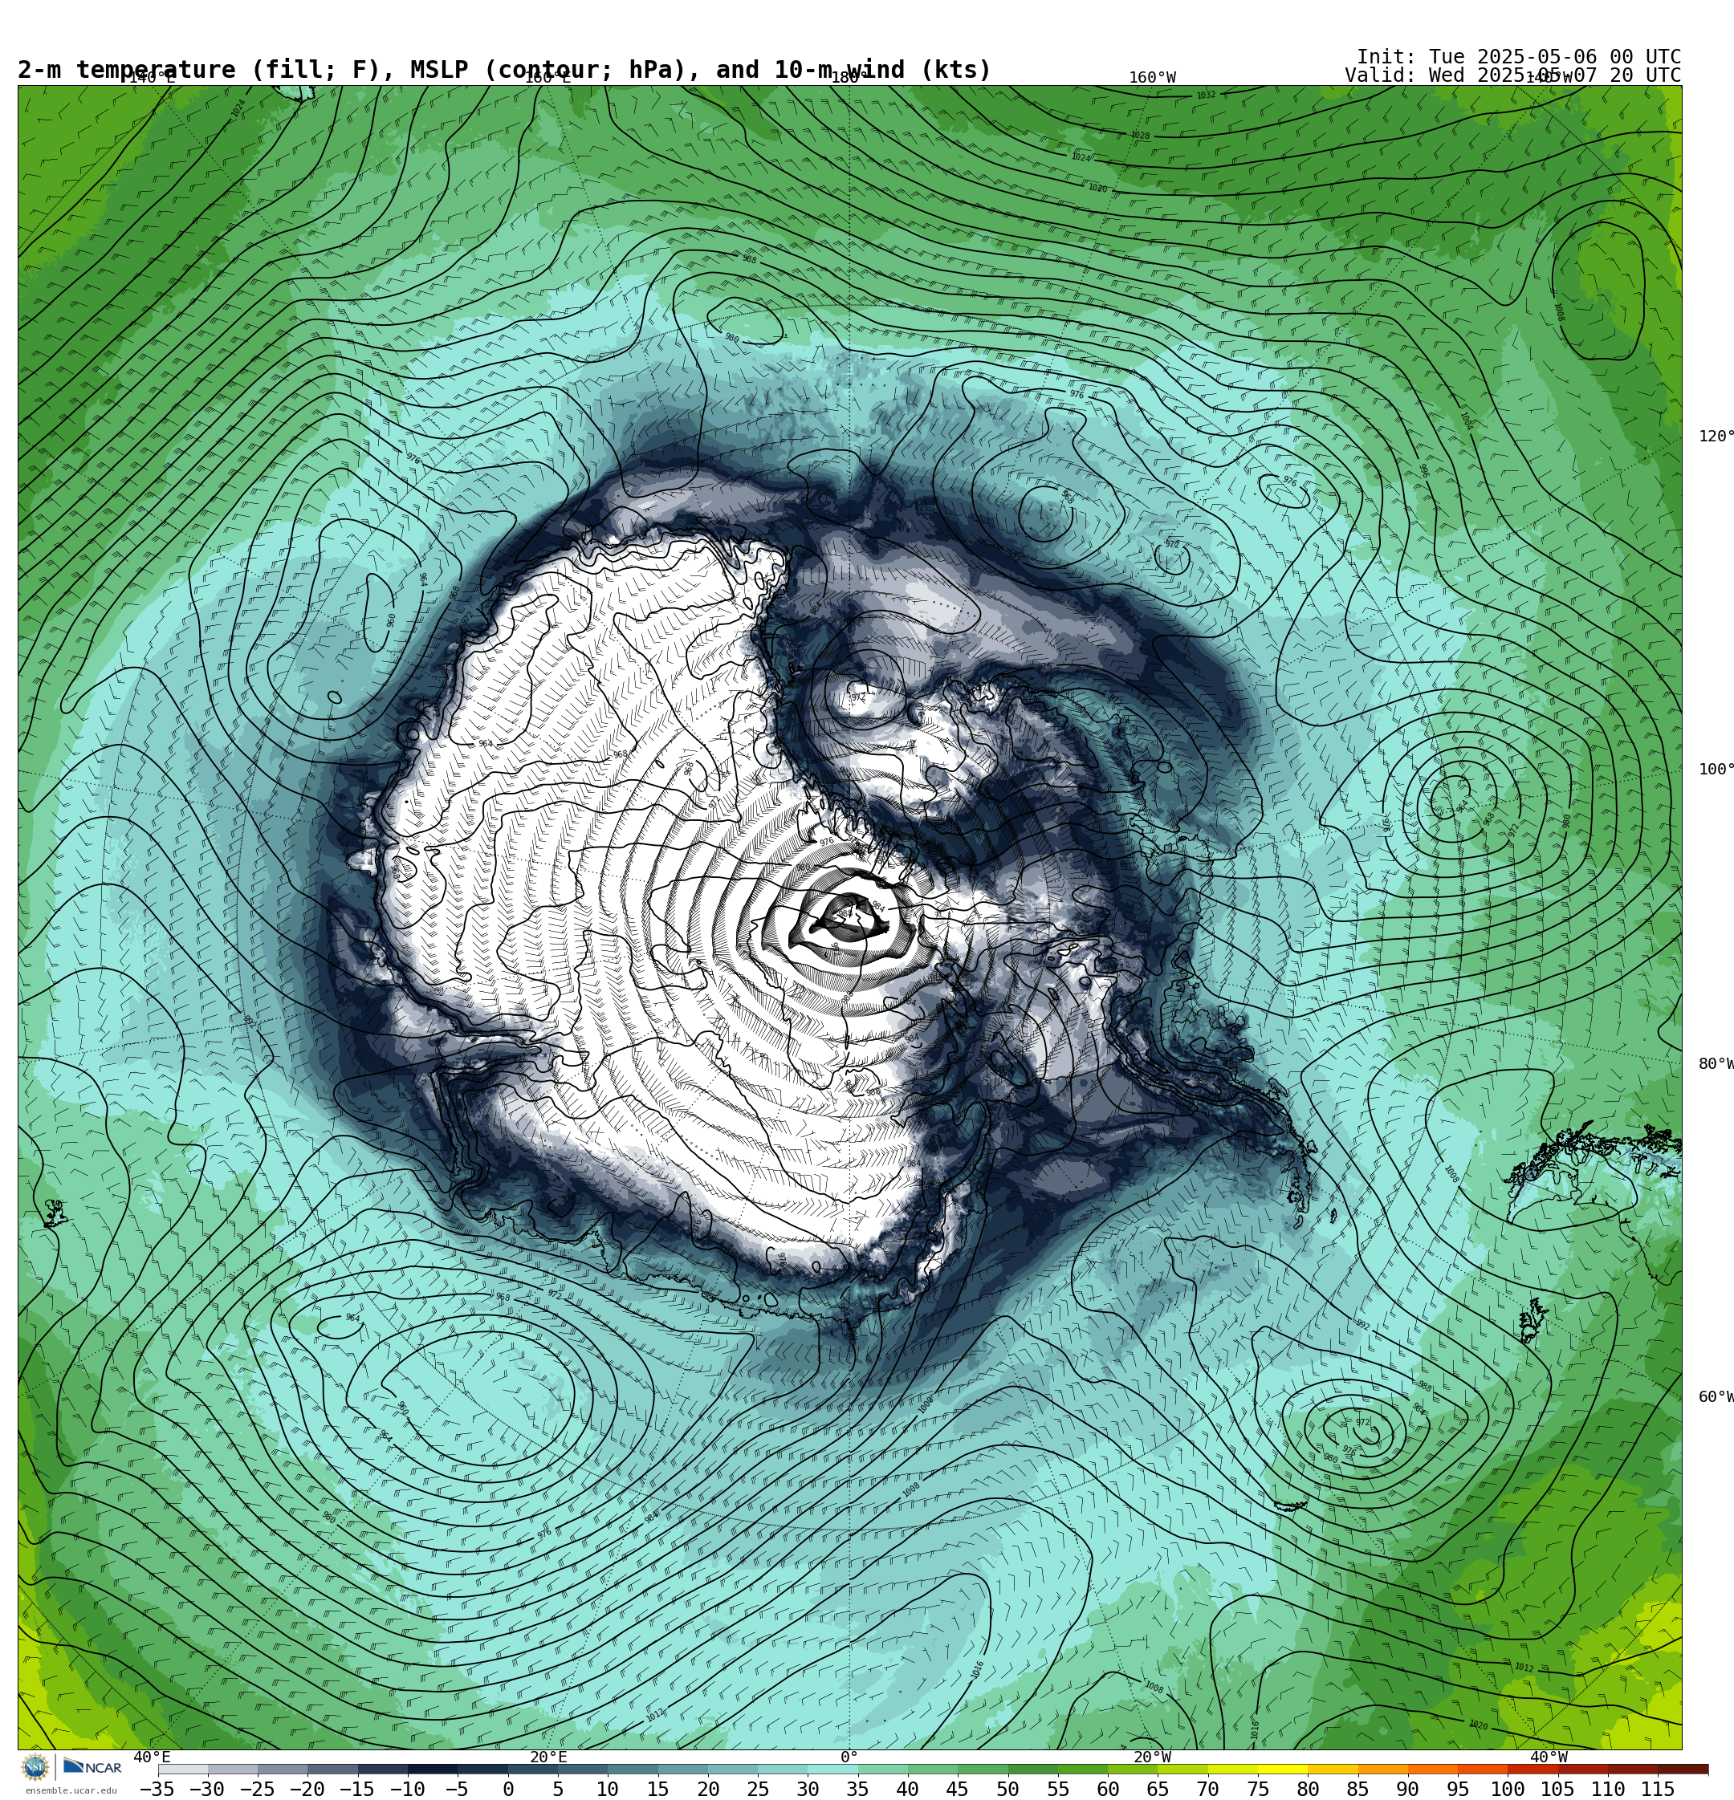Click the '115' colorbar tick label
The height and width of the screenshot is (1800, 1734).
pos(1658,1789)
